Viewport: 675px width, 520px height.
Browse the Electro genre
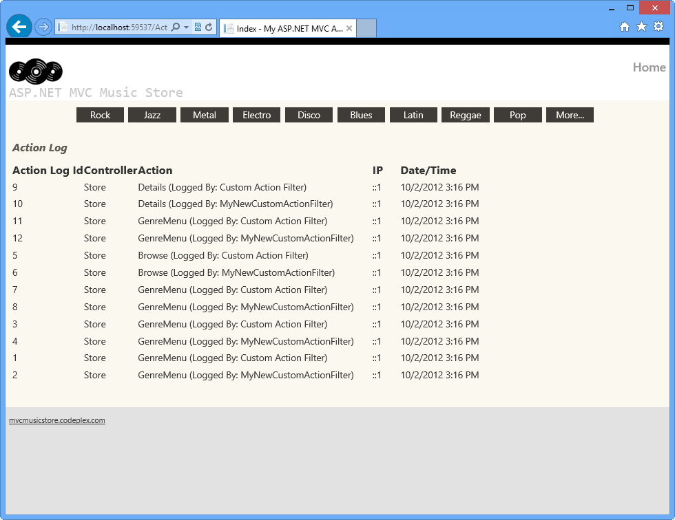tap(256, 115)
